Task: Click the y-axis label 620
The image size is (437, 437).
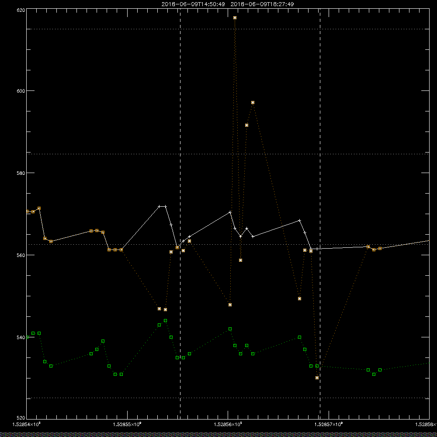Action: [x=21, y=10]
